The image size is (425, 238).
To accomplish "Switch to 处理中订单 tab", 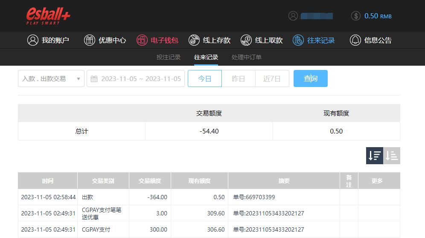I will [246, 57].
